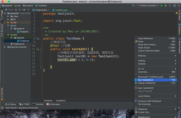Choose Copy Reference from context menu
This screenshot has width=181, height=118.
(156, 38)
